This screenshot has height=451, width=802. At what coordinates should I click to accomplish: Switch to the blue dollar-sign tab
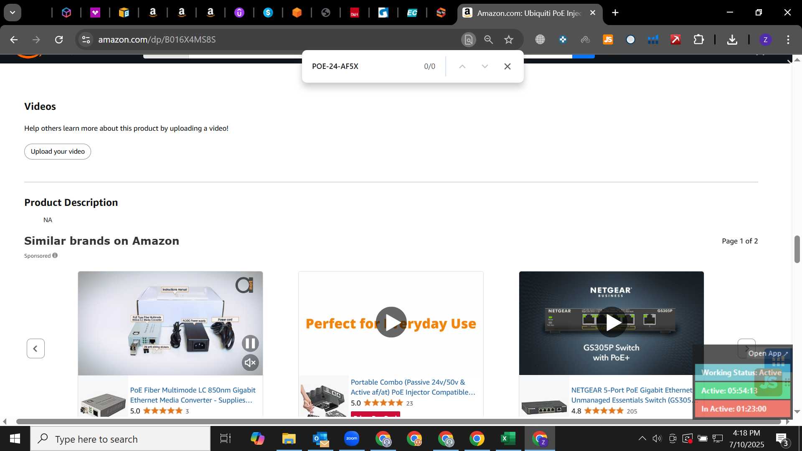[x=268, y=13]
